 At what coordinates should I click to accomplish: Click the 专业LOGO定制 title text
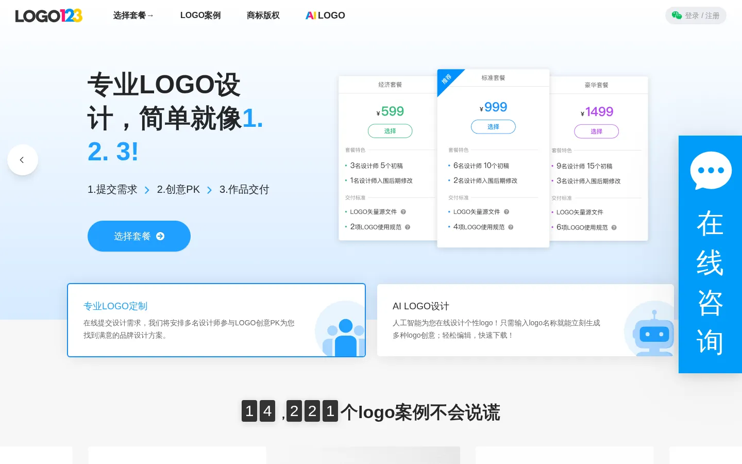115,306
